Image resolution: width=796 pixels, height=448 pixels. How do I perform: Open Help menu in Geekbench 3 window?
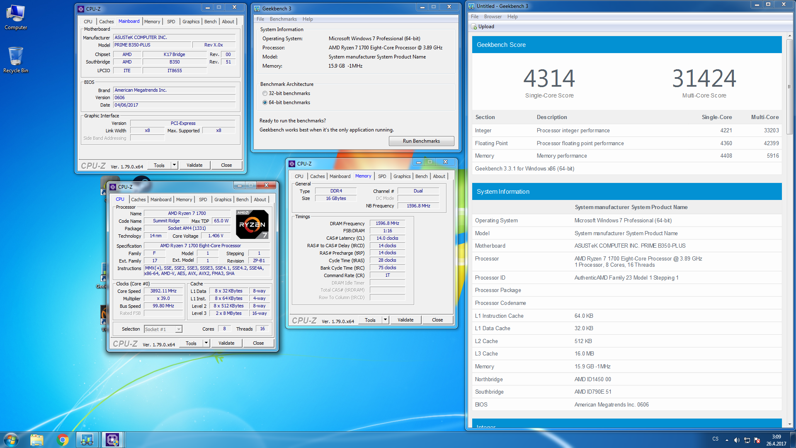(308, 19)
